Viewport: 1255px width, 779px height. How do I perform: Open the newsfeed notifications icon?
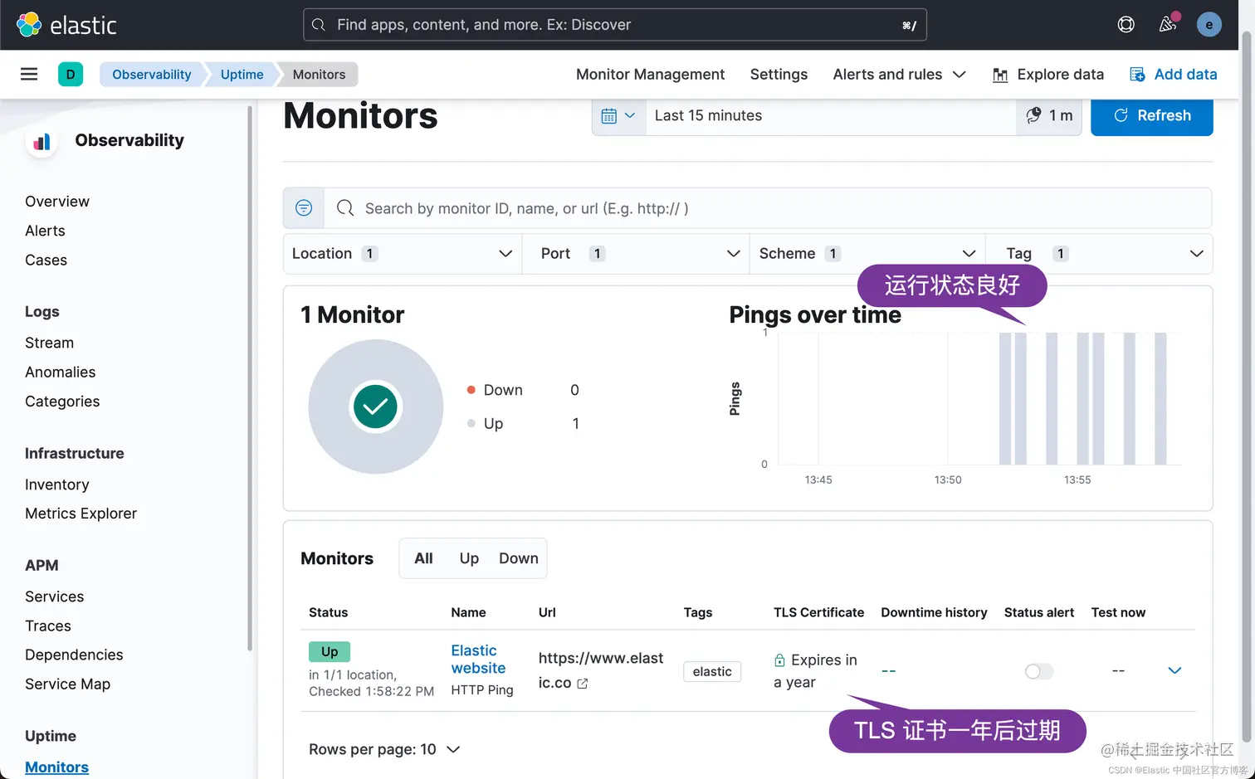tap(1168, 24)
